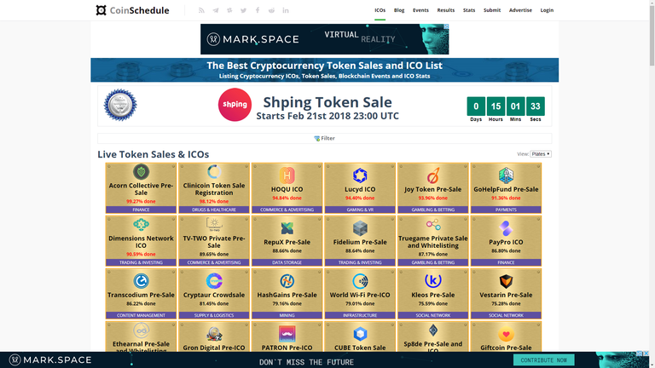The height and width of the screenshot is (368, 655).
Task: Click CONTRIBUTE NOW on bottom banner
Action: pyautogui.click(x=544, y=360)
